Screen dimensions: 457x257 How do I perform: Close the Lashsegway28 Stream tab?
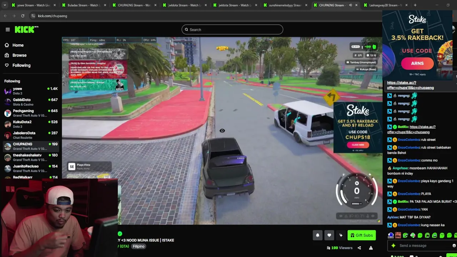406,5
